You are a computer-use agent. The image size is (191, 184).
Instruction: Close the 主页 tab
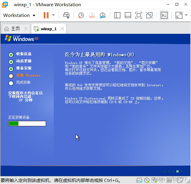[x=26, y=29]
